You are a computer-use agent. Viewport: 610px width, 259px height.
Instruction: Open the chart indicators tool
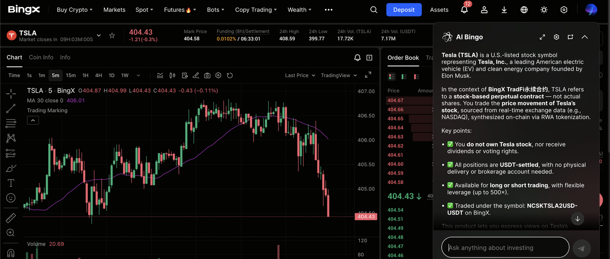coord(160,76)
